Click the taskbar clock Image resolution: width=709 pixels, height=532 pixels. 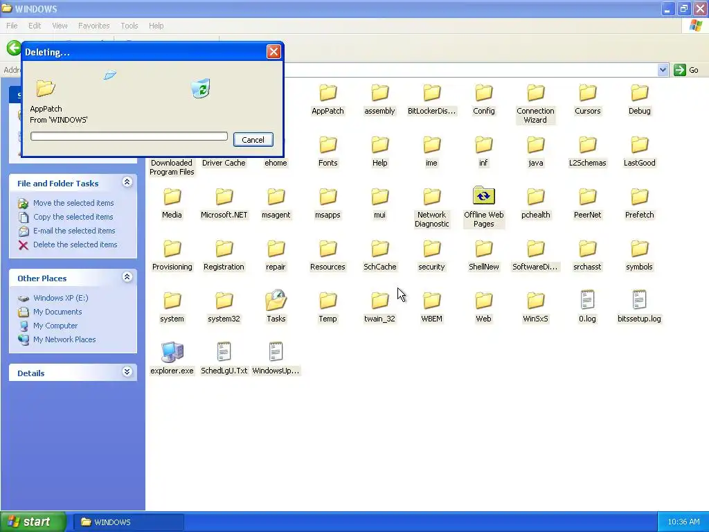pyautogui.click(x=683, y=522)
